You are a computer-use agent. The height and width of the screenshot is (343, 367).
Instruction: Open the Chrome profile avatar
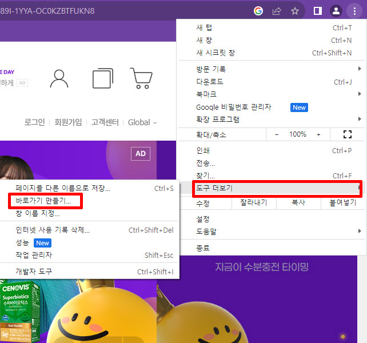(336, 11)
